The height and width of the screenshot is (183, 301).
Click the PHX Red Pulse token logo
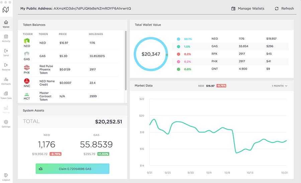27,67
